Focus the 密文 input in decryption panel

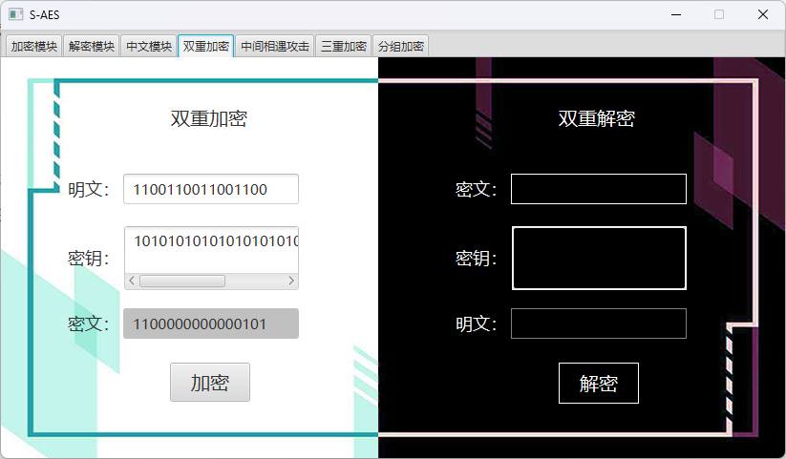click(599, 189)
